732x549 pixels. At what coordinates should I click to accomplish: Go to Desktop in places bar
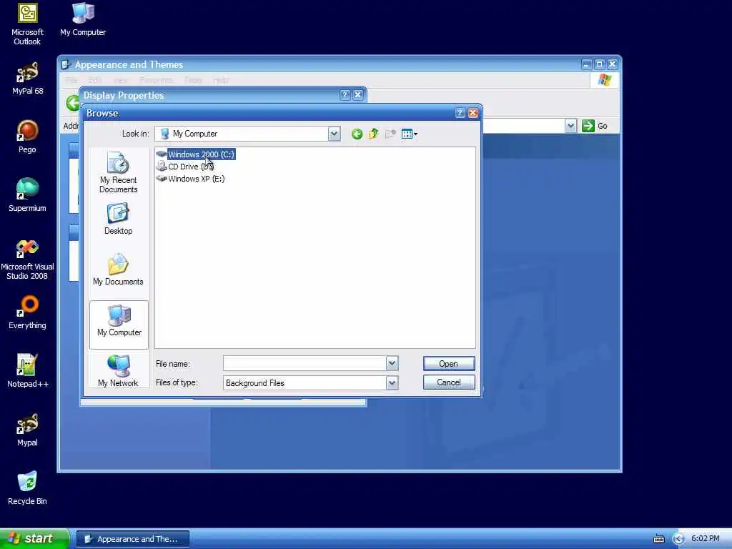(118, 219)
